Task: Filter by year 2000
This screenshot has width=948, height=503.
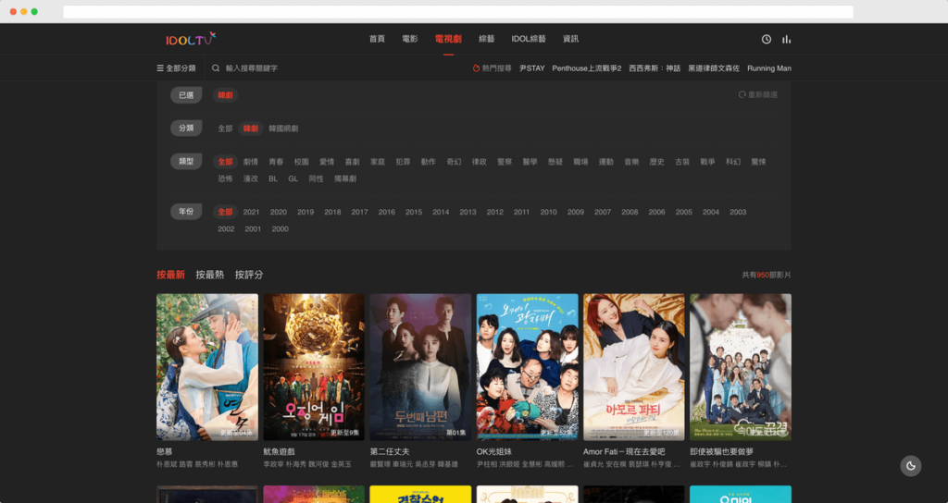Action: pos(280,229)
